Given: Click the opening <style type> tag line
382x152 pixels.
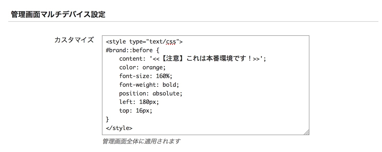Looking at the screenshot, I should click(144, 41).
